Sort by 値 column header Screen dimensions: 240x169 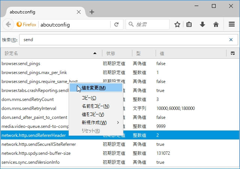click(191, 53)
